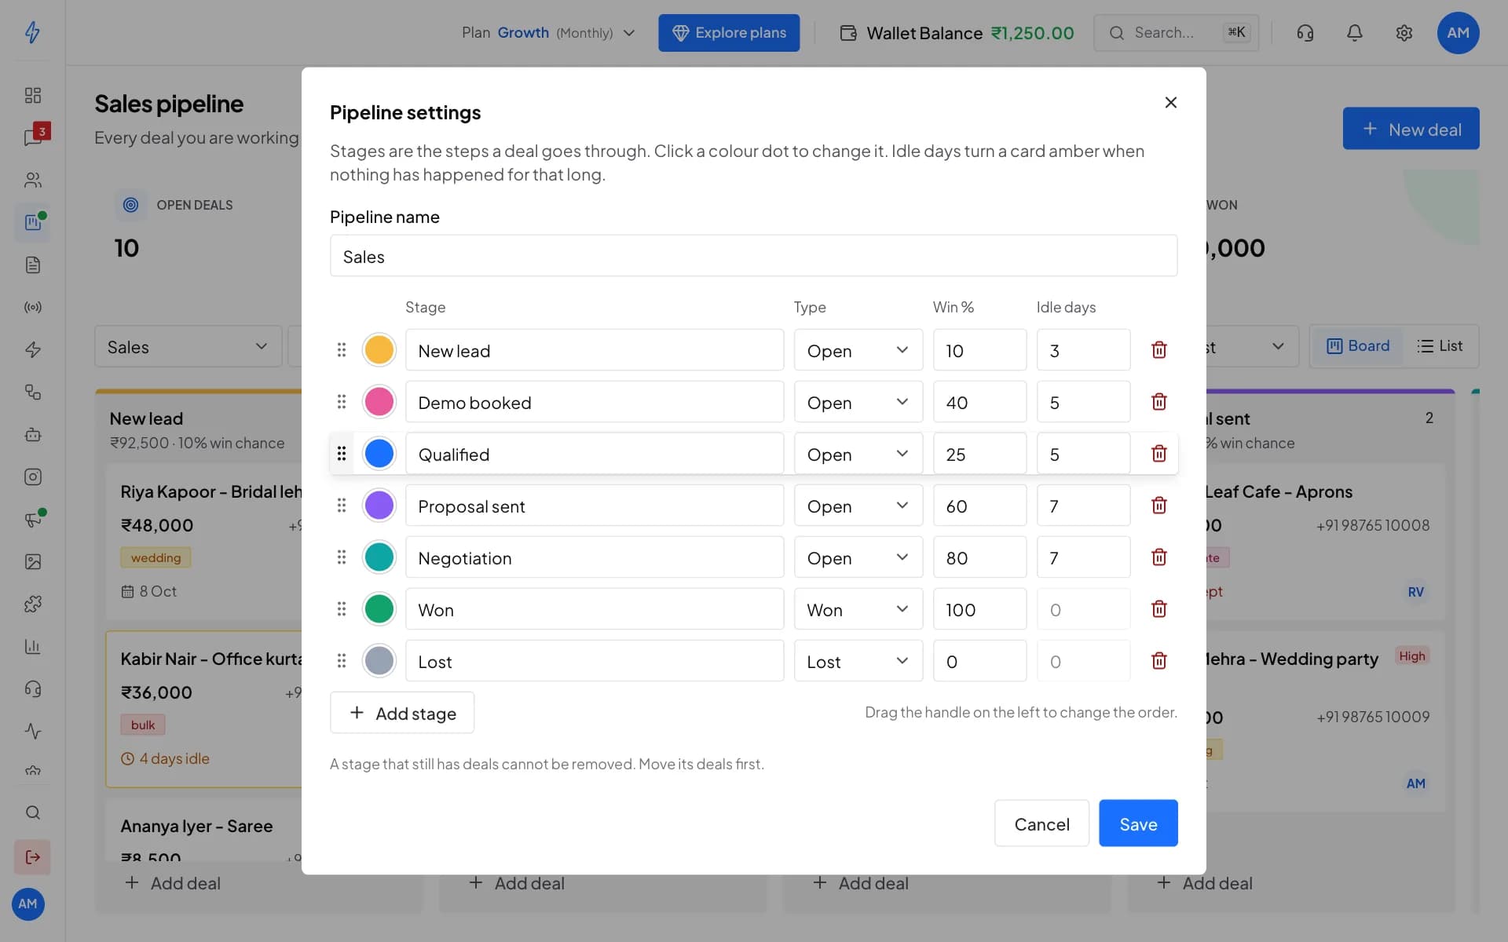This screenshot has width=1508, height=942.
Task: Delete the Negotiation stage row
Action: (1158, 557)
